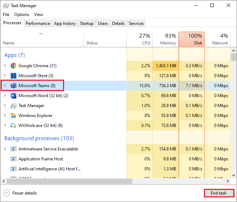Click the Microsoft Word app icon
Image resolution: width=237 pixels, height=202 pixels.
pyautogui.click(x=14, y=96)
